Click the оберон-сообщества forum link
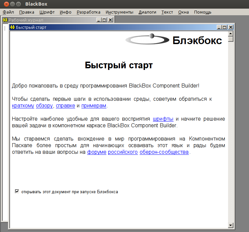This screenshot has width=249, height=232. 164,152
